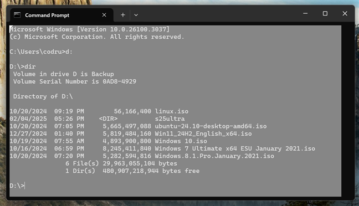The image size is (359, 206).
Task: Click Windows.8.1.Pro.January.2021.iso file name
Action: (214, 156)
